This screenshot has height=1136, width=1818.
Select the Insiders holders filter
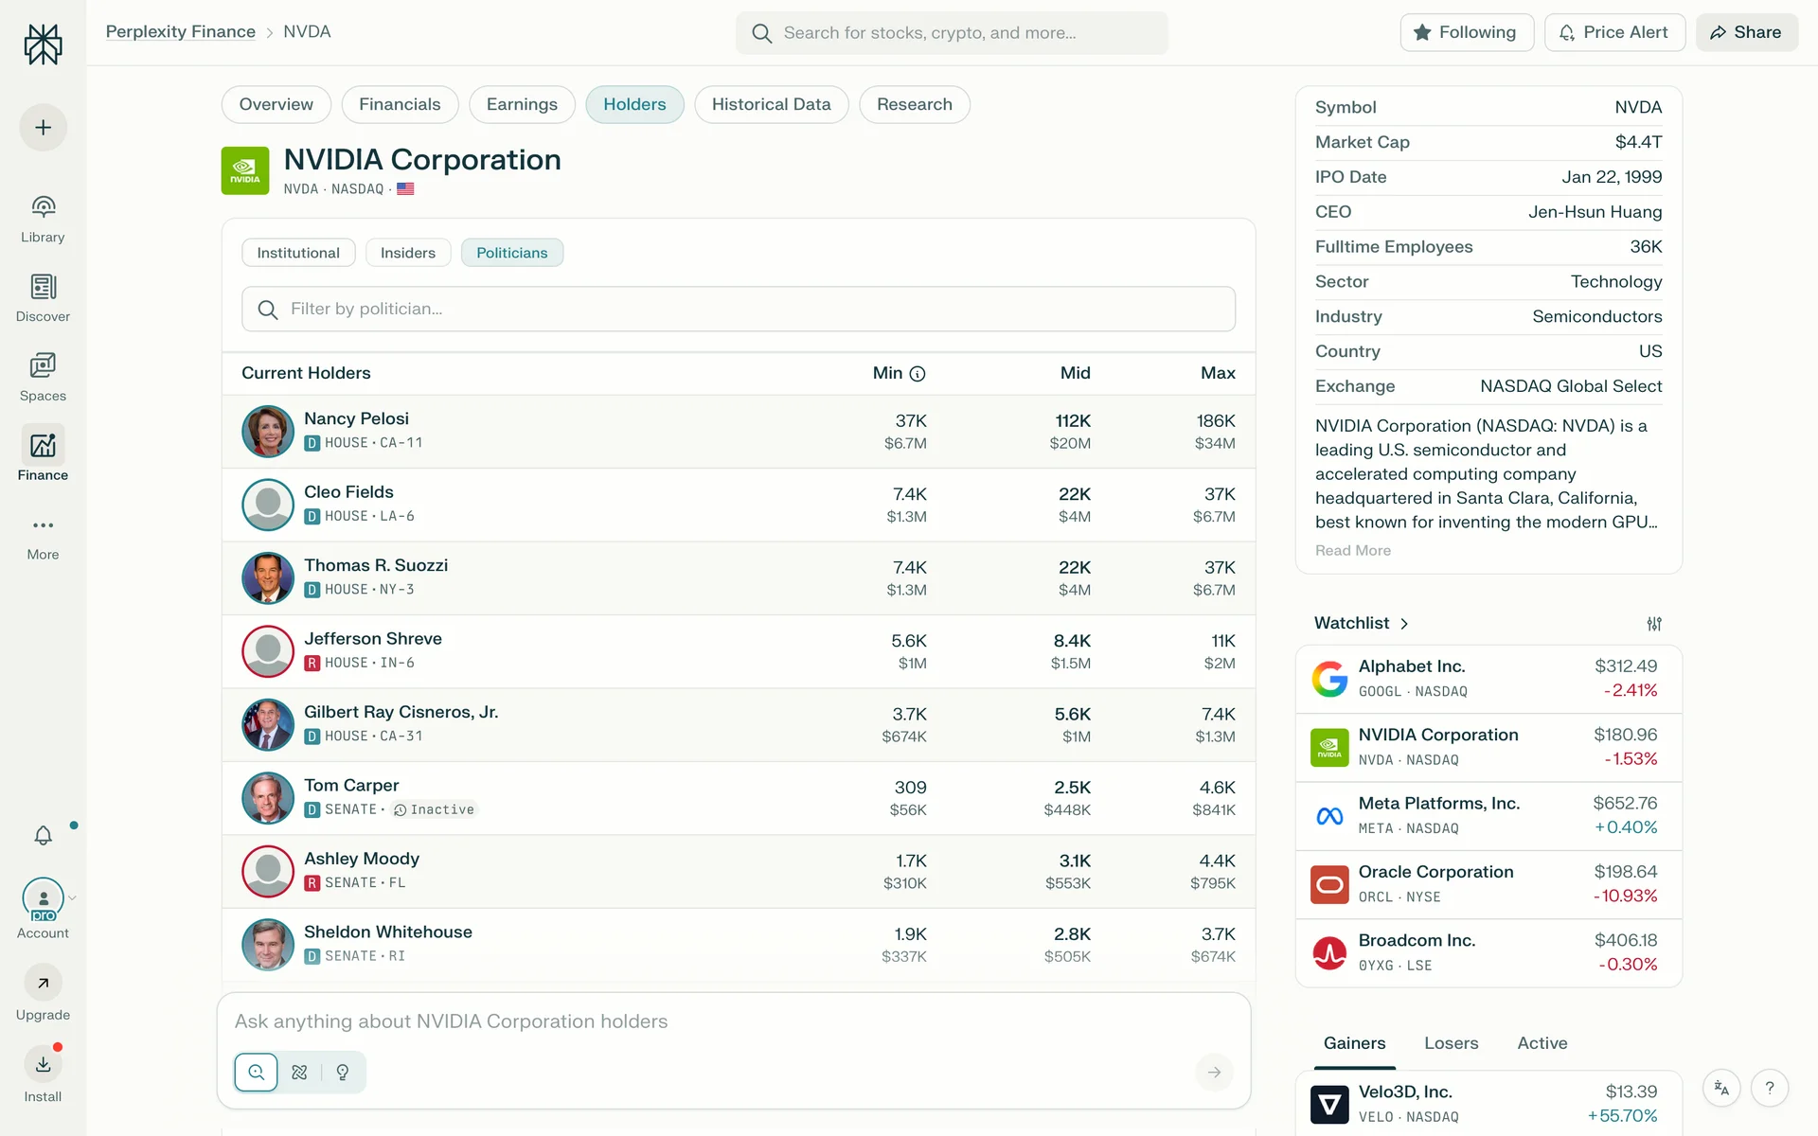408,253
